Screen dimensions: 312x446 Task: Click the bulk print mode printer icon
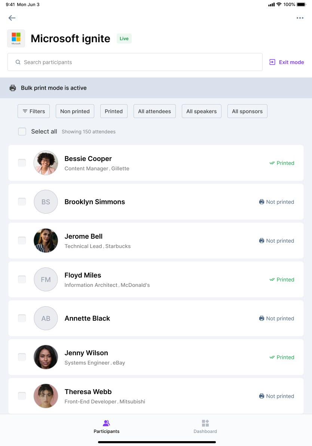pos(13,88)
